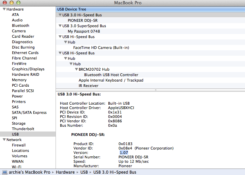The height and width of the screenshot is (175, 245).
Task: Click the PIONEER DDJ-SR detail heading
Action: [x=88, y=135]
